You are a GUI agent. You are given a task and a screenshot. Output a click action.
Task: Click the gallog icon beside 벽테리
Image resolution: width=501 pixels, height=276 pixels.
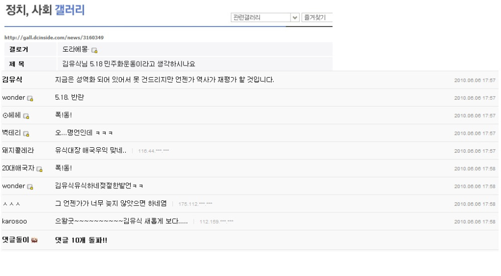26,134
